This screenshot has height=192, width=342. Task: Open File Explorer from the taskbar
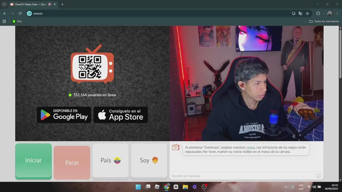coord(185,187)
